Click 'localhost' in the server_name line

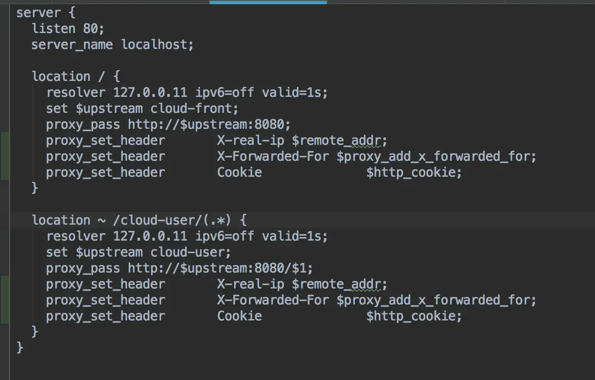[154, 44]
